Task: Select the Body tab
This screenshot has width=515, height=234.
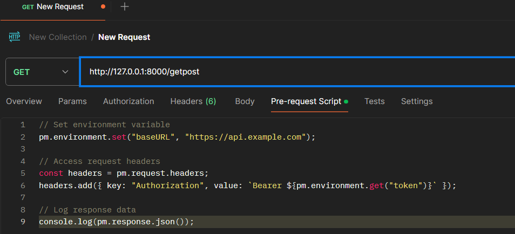Action: coord(245,101)
